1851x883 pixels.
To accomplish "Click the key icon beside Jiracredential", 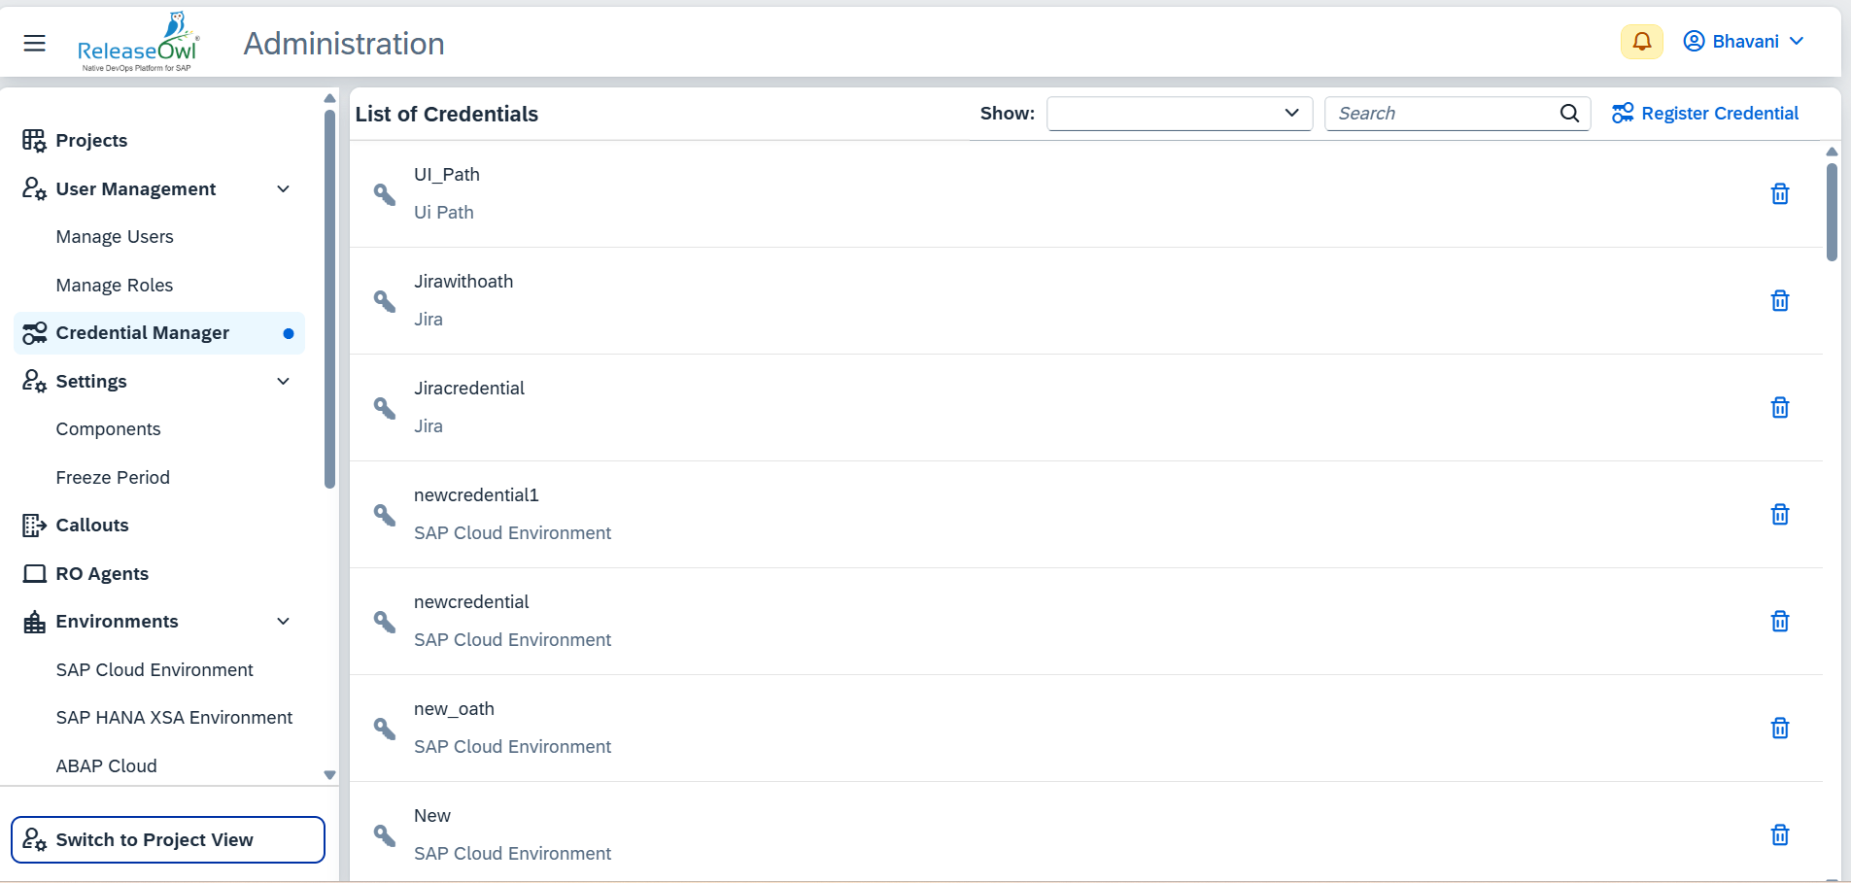I will tap(385, 408).
